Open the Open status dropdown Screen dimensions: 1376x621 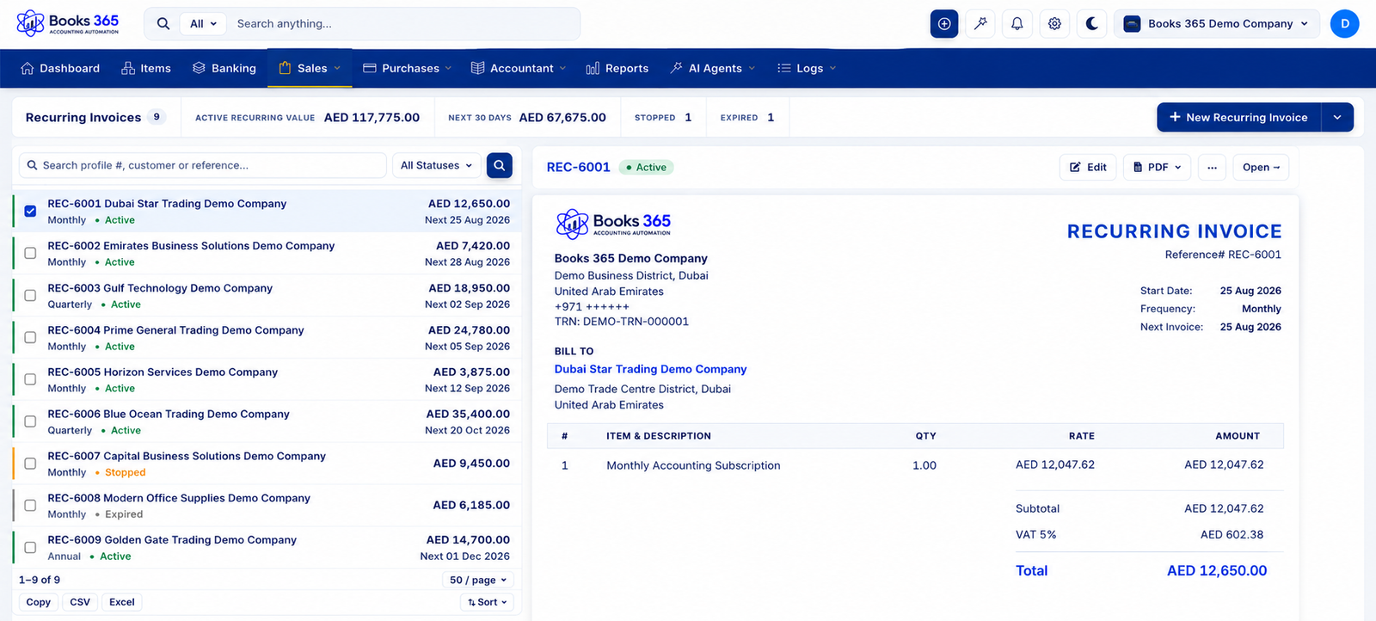tap(1261, 168)
